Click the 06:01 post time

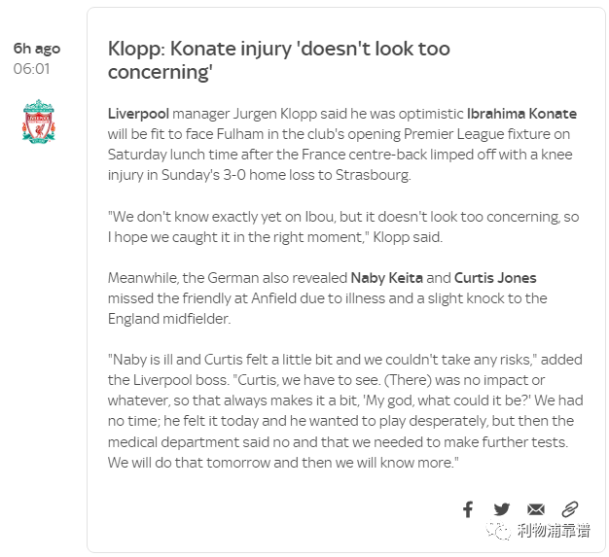31,69
